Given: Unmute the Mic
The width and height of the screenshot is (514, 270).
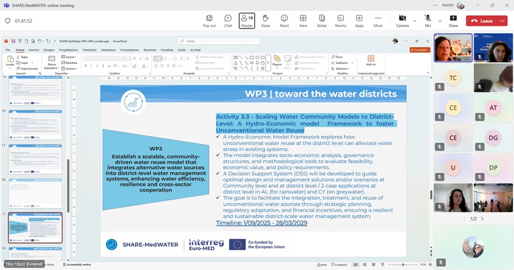Looking at the screenshot, I should click(x=428, y=21).
